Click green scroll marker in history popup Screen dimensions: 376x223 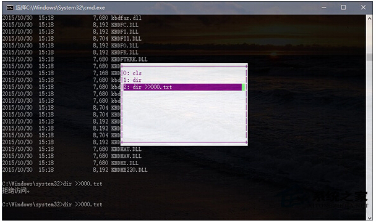tap(244, 87)
